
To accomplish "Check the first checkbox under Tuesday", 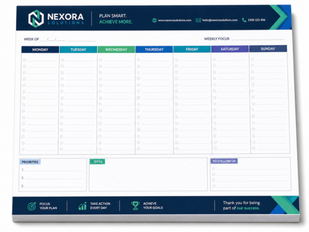I will point(62,60).
